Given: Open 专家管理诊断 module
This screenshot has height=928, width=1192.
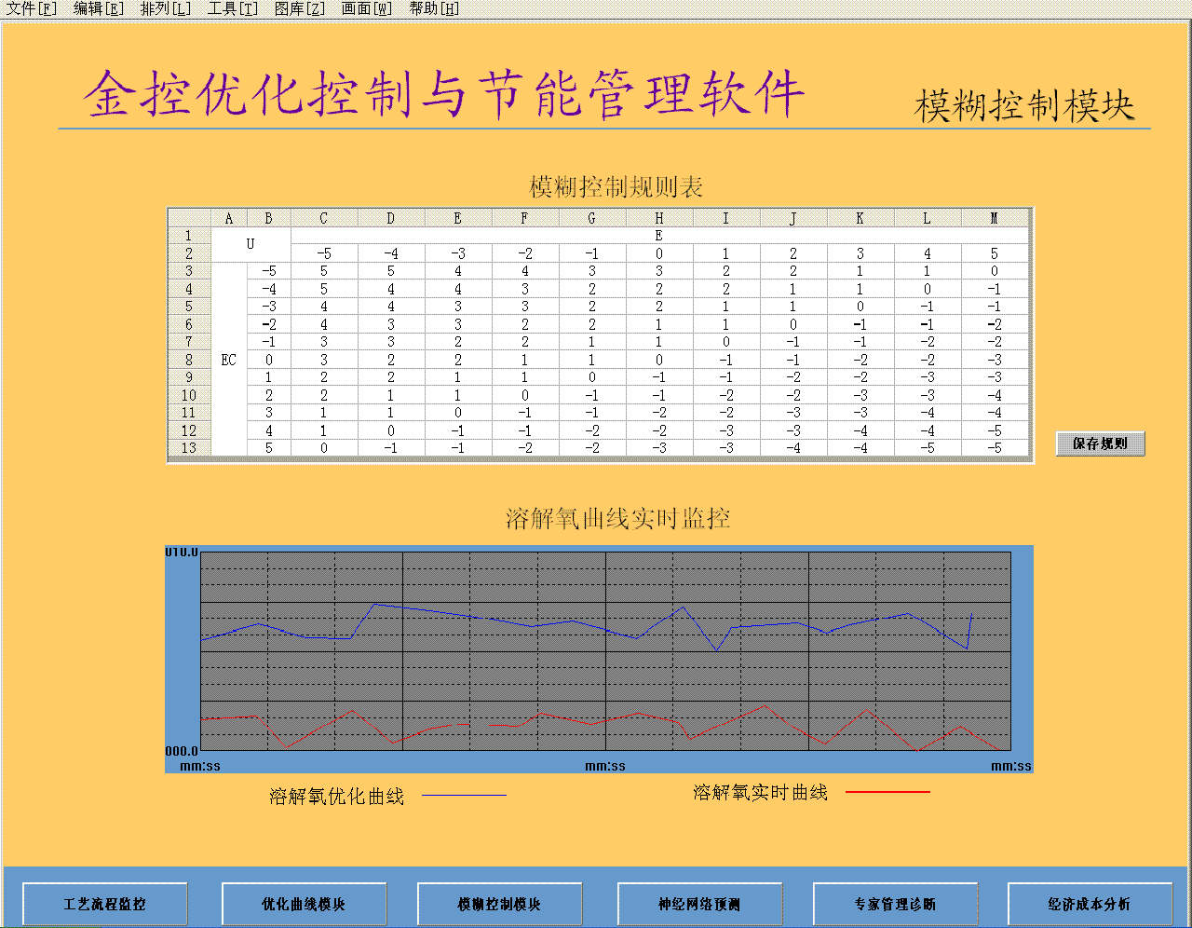Looking at the screenshot, I should coord(895,904).
